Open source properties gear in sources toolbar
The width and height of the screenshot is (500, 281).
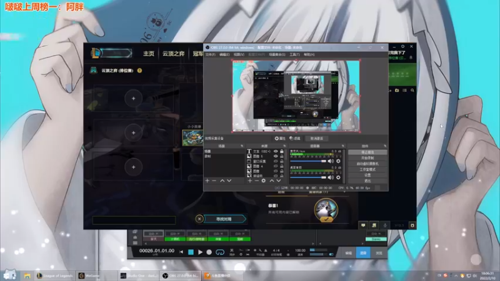[x=263, y=180]
